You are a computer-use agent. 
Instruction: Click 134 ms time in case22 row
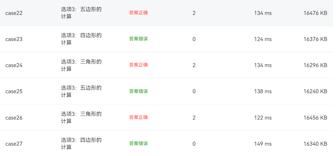coord(263,13)
